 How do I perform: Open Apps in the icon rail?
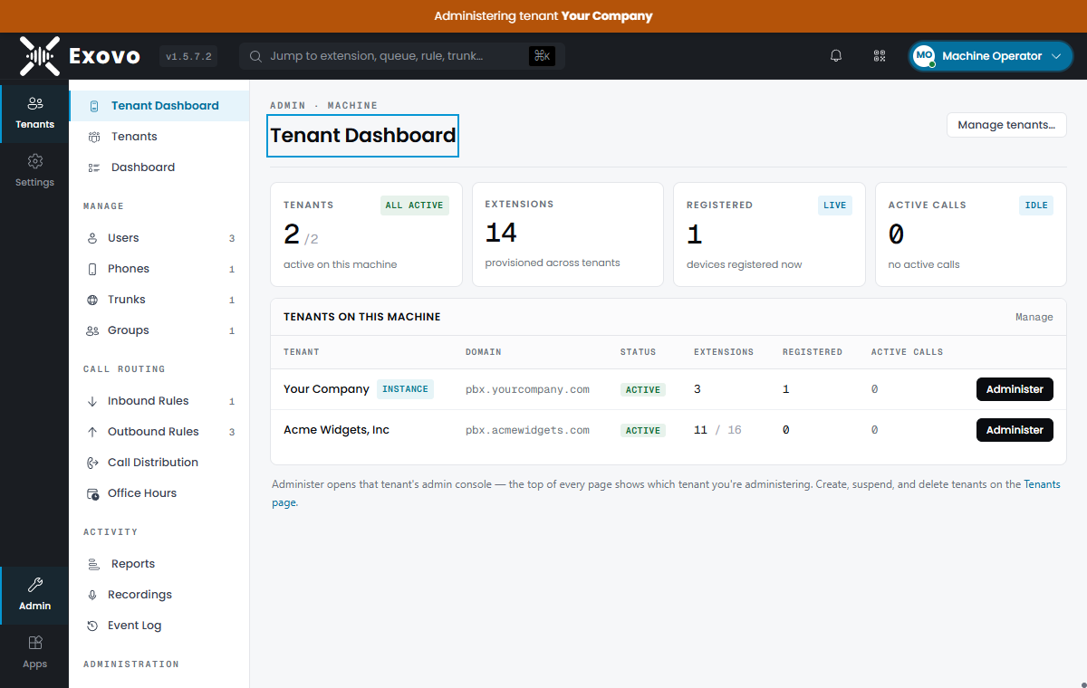pos(34,653)
